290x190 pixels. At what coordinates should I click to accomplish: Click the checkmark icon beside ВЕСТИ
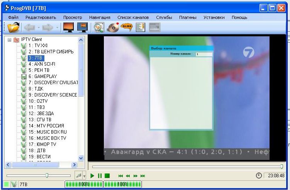24,157
